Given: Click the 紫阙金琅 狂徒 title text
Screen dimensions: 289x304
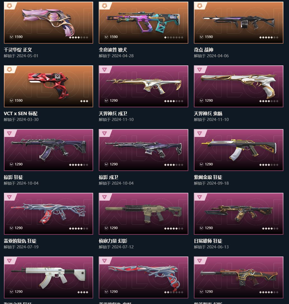Looking at the screenshot, I should 208,177.
